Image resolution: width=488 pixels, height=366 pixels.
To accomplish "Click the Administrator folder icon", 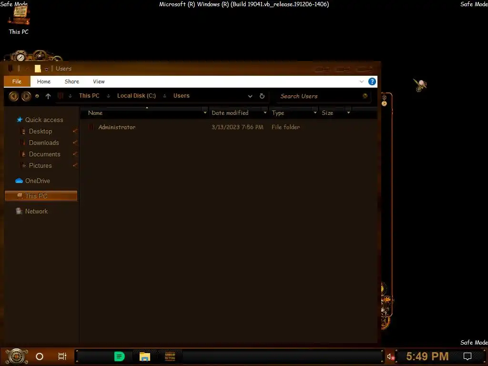I will 91,127.
